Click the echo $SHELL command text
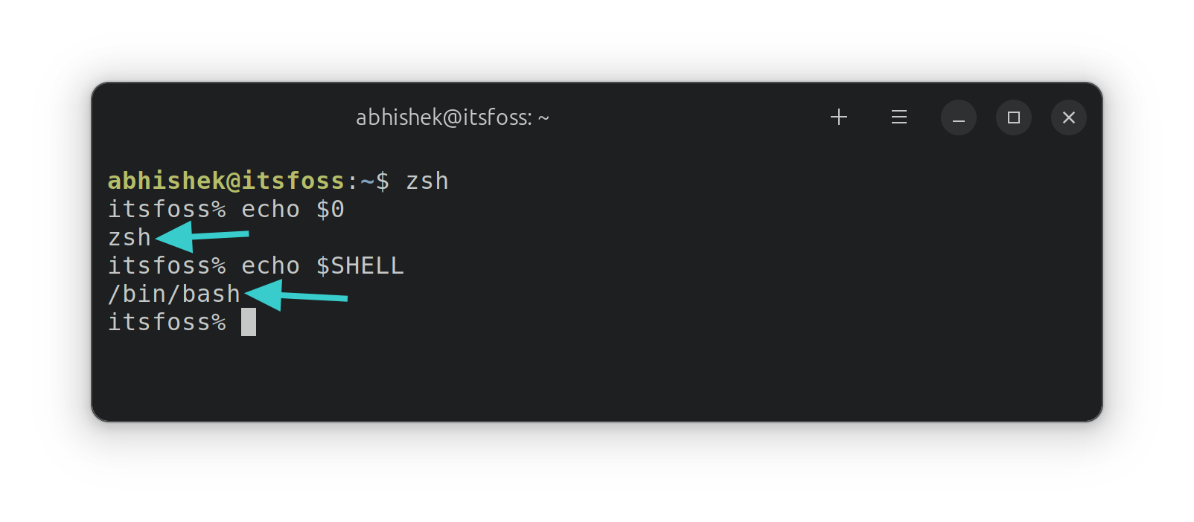Viewport: 1194px width, 522px height. (x=322, y=265)
